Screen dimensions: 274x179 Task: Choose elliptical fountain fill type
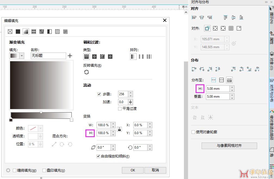click(94, 57)
